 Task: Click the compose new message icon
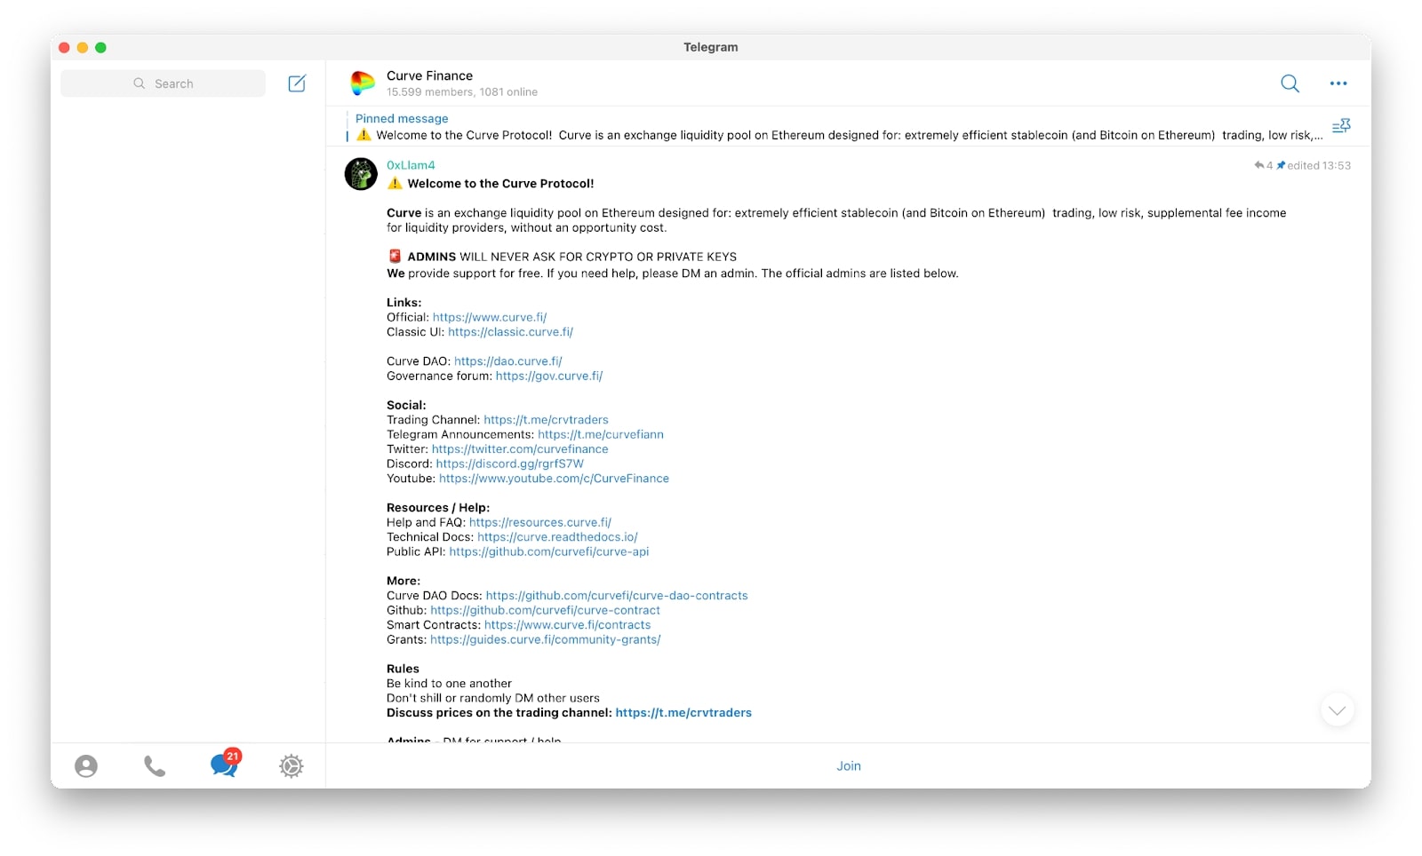(297, 83)
